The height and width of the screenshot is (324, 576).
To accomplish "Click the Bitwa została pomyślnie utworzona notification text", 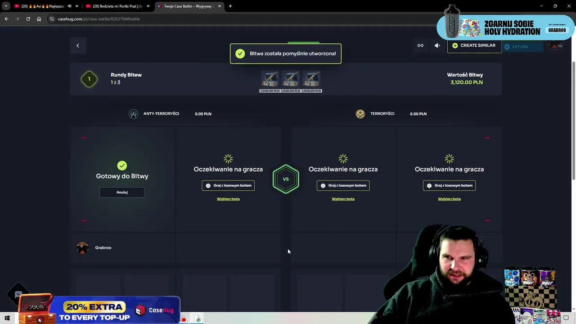I will point(293,54).
